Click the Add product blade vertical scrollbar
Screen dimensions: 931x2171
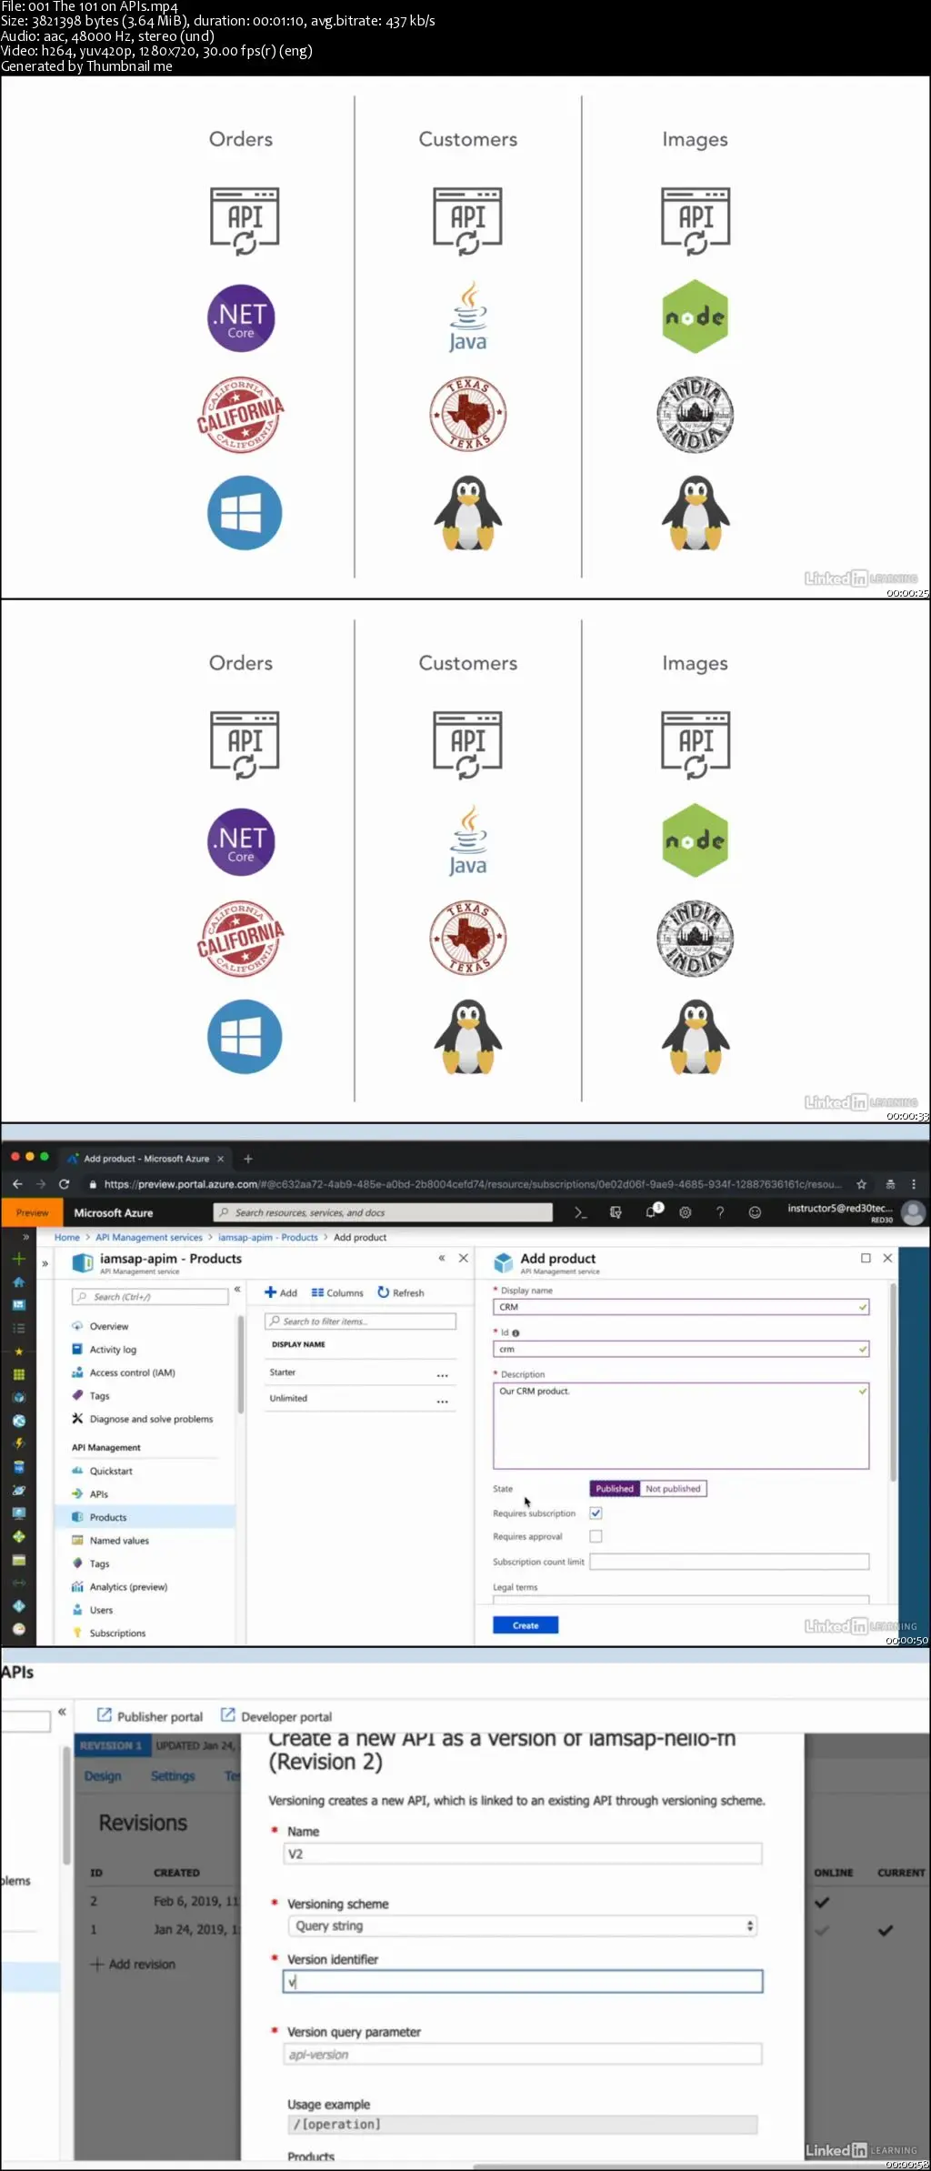tap(894, 1382)
